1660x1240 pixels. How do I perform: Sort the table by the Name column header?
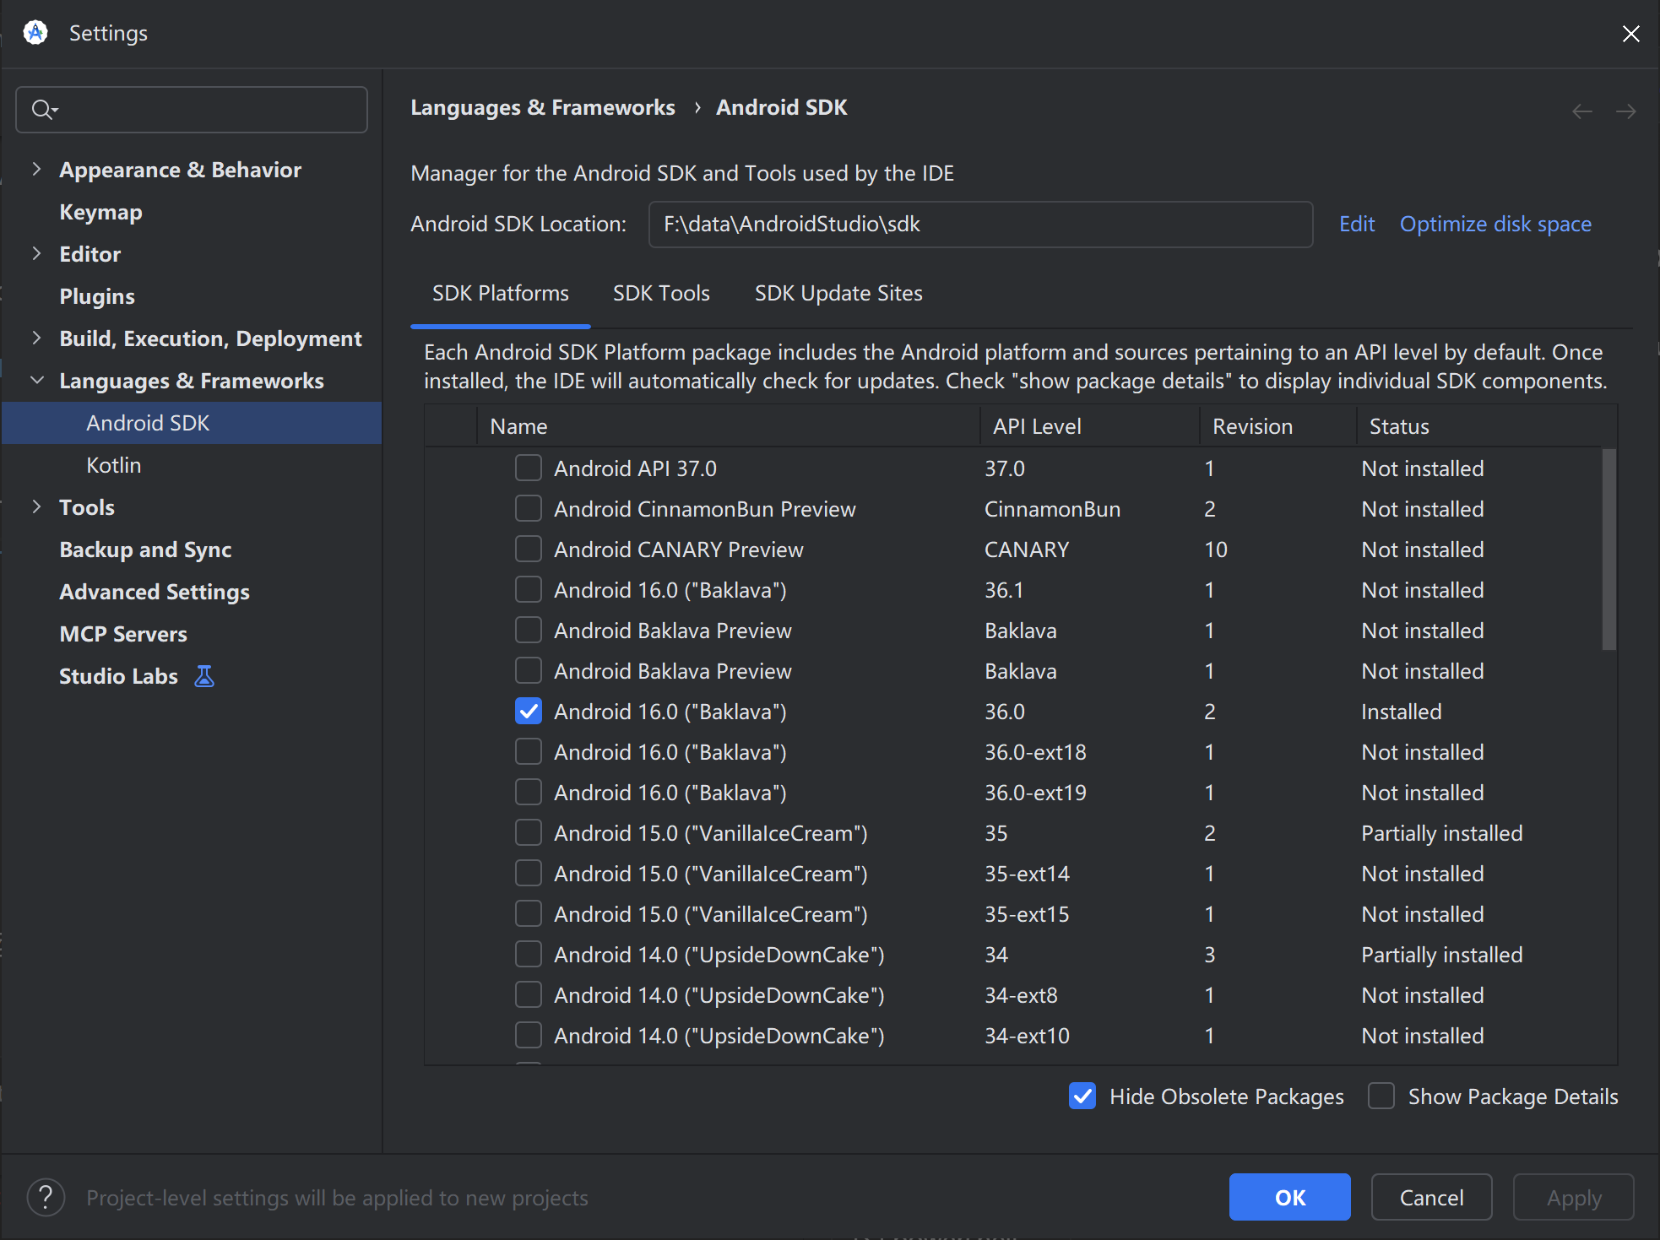pyautogui.click(x=728, y=426)
